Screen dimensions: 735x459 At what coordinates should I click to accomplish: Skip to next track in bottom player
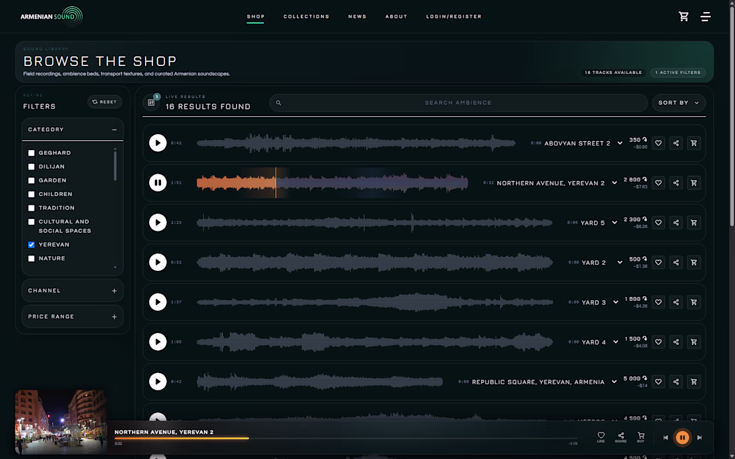tap(700, 438)
